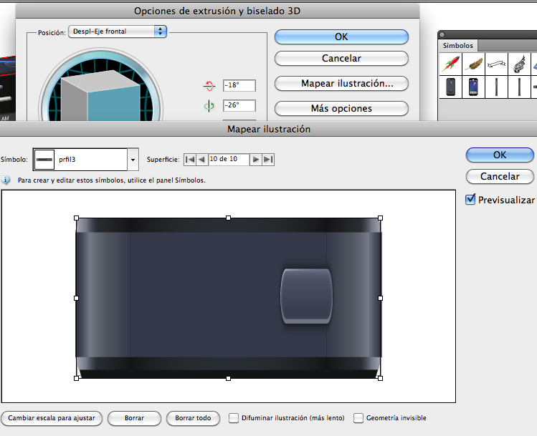
Task: Enable Difuminar ilustración (más lento)
Action: 234,418
